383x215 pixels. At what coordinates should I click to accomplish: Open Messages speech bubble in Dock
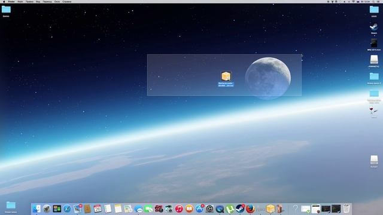point(138,209)
